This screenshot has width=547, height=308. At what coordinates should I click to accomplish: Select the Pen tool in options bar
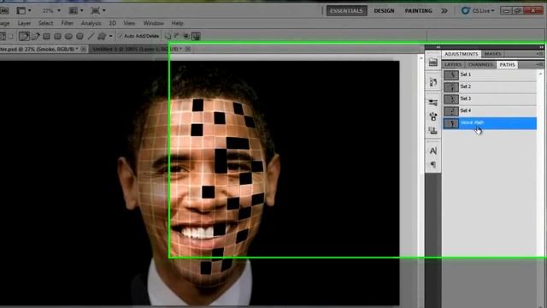[24, 36]
